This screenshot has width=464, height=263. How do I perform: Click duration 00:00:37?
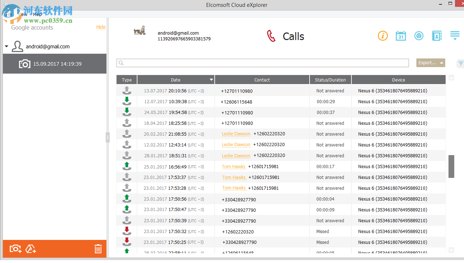[326, 113]
